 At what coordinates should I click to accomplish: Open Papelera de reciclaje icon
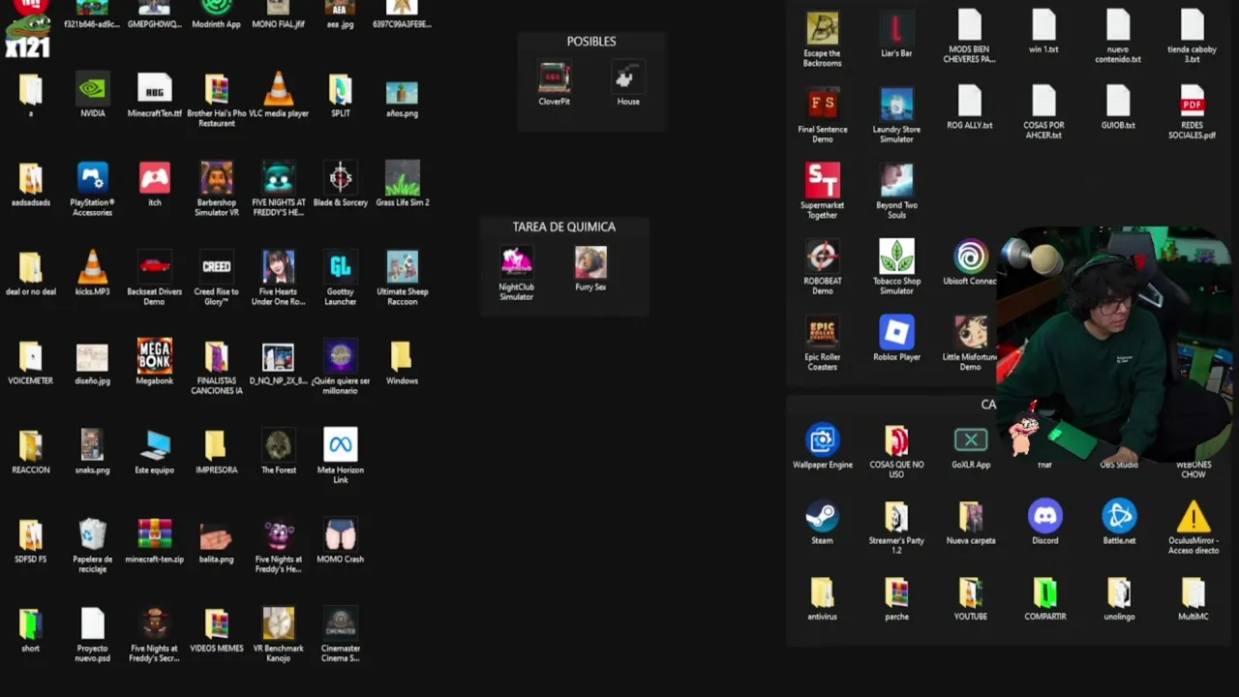point(92,535)
